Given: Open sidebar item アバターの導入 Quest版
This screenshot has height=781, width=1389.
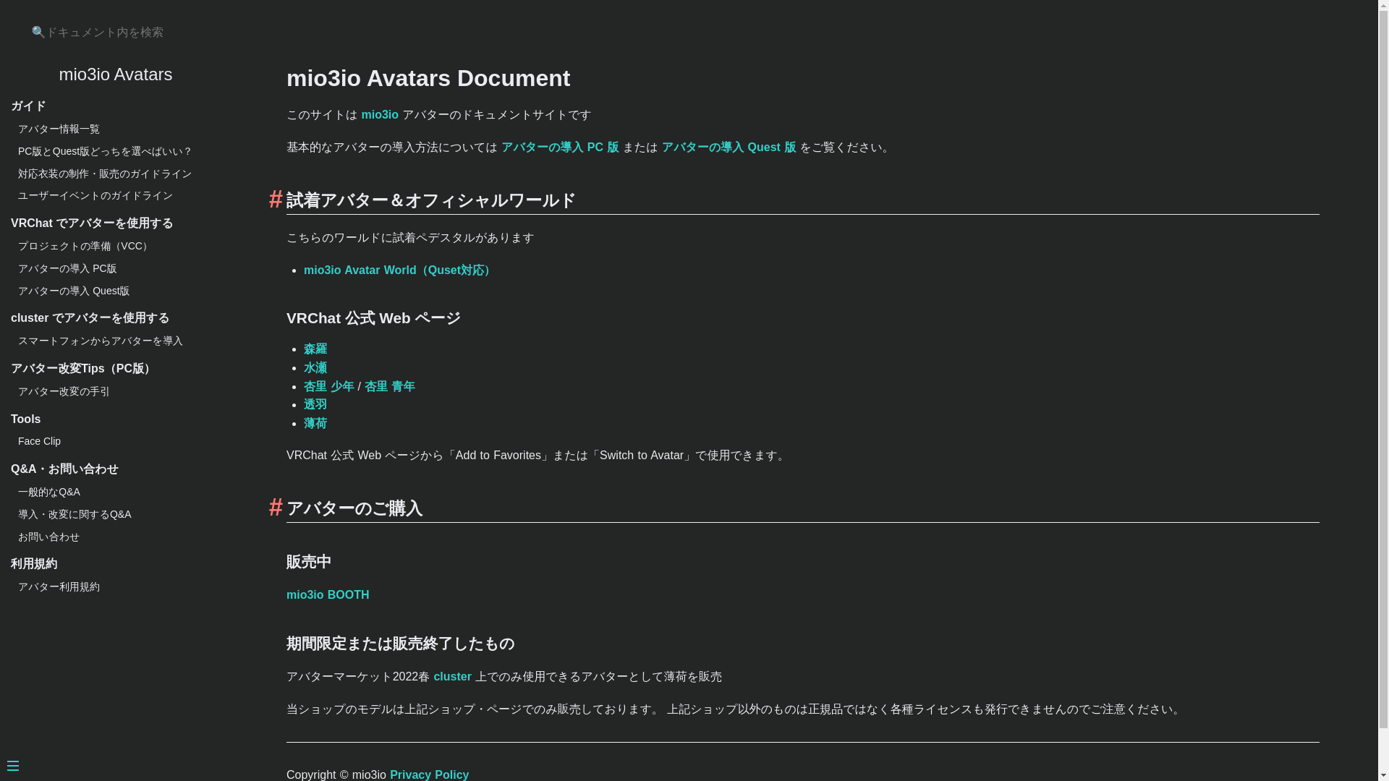Looking at the screenshot, I should coord(74,291).
